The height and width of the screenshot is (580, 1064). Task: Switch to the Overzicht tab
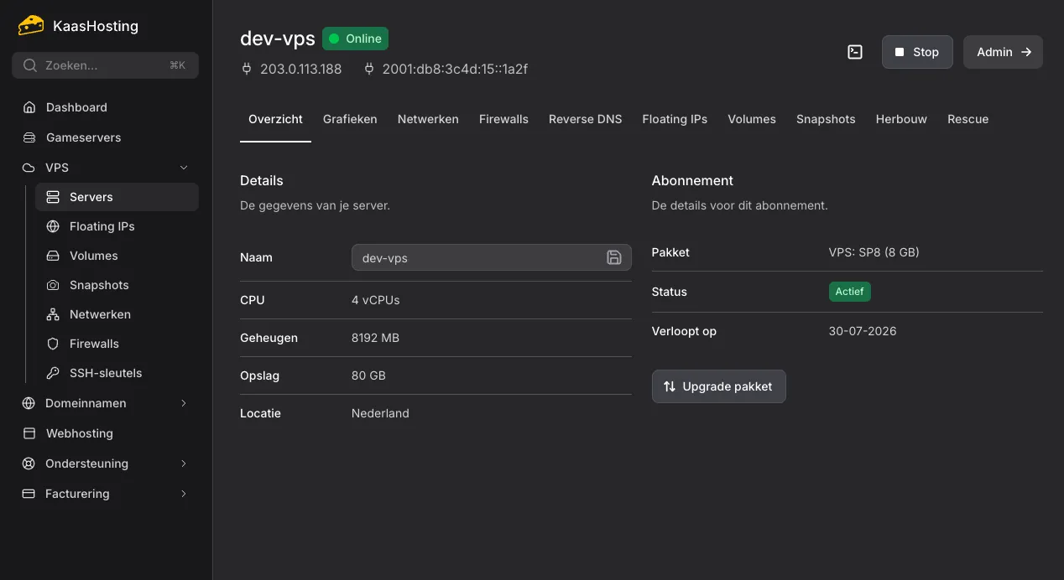coord(275,119)
